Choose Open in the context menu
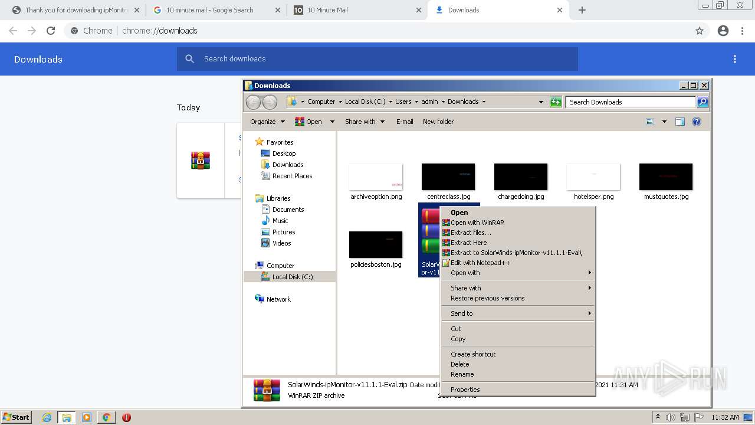Viewport: 755px width, 425px height. click(x=518, y=212)
